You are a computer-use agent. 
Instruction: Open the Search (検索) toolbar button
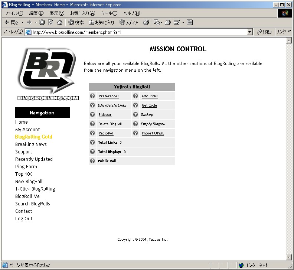click(x=76, y=23)
